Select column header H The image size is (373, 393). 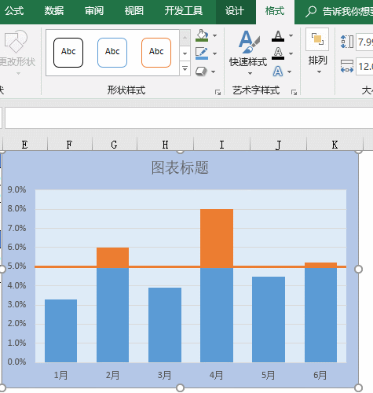[165, 145]
